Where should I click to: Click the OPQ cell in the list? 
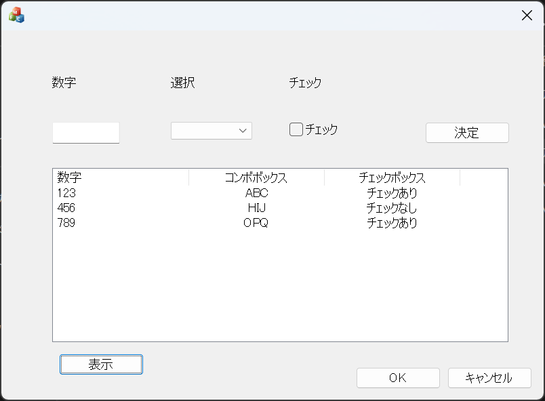[x=256, y=223]
